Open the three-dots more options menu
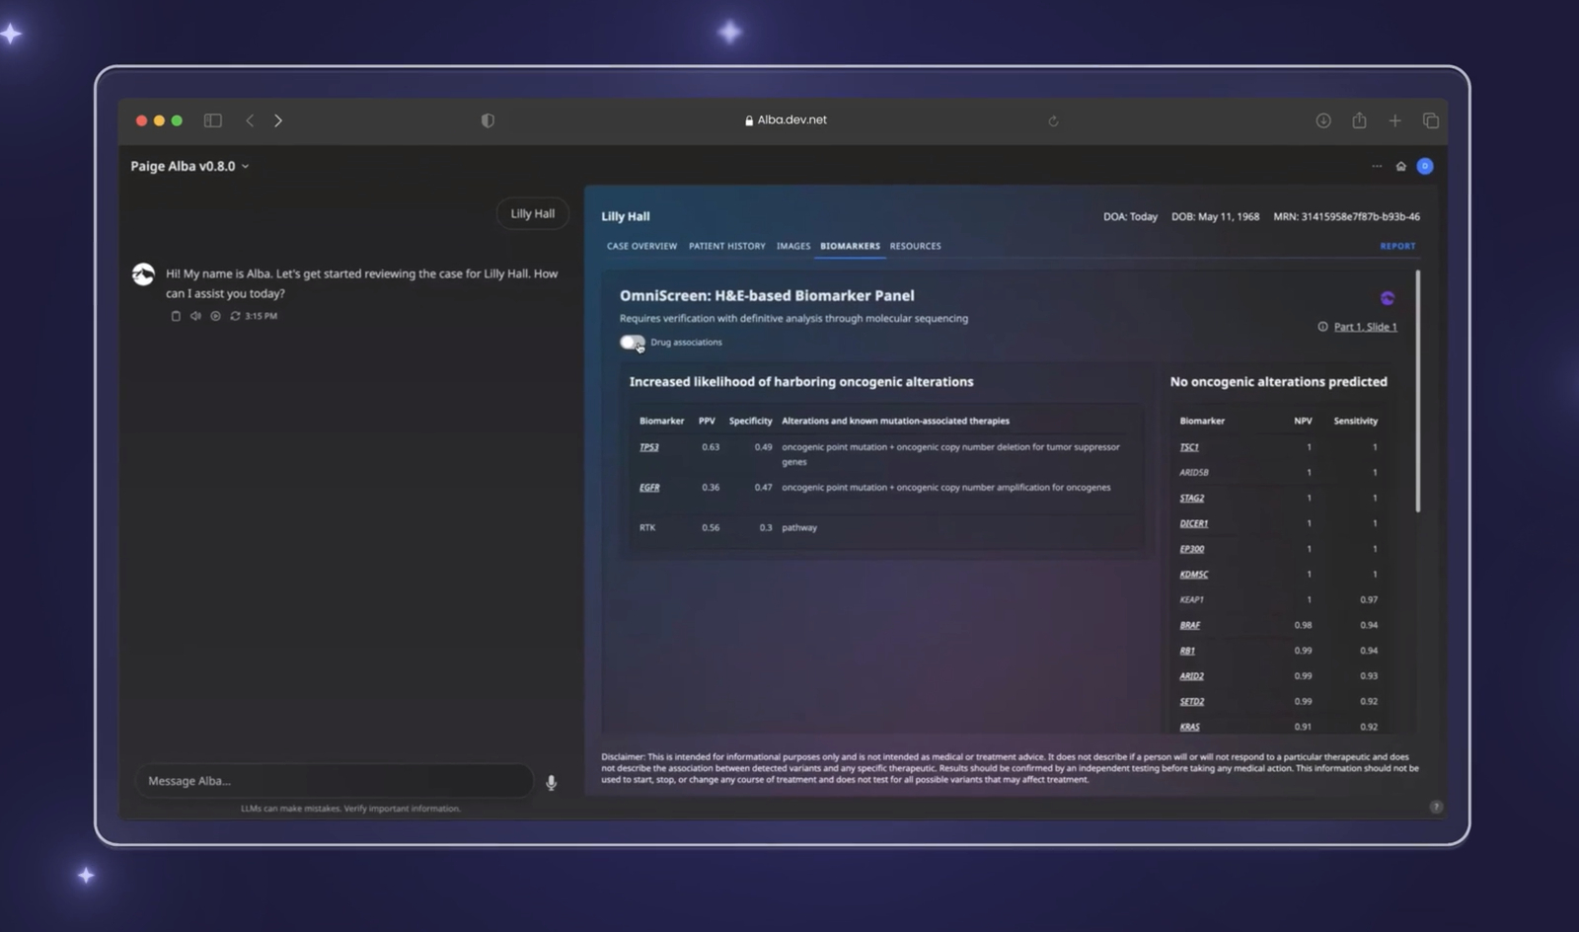The height and width of the screenshot is (932, 1579). [x=1377, y=166]
